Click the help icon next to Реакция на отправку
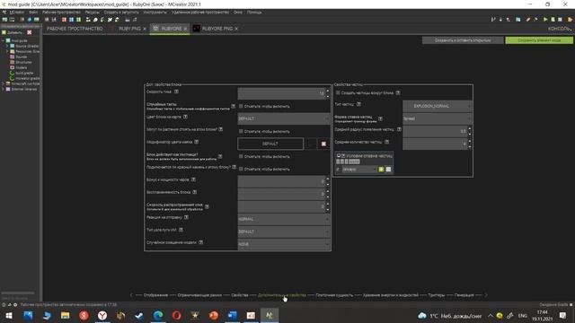The image size is (575, 323). click(x=186, y=217)
